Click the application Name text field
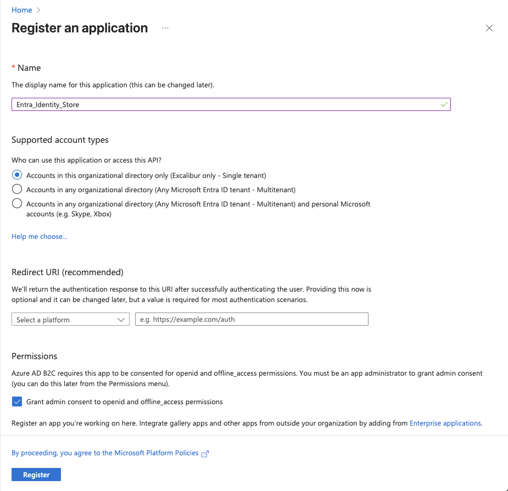This screenshot has height=491, width=508. click(x=225, y=104)
